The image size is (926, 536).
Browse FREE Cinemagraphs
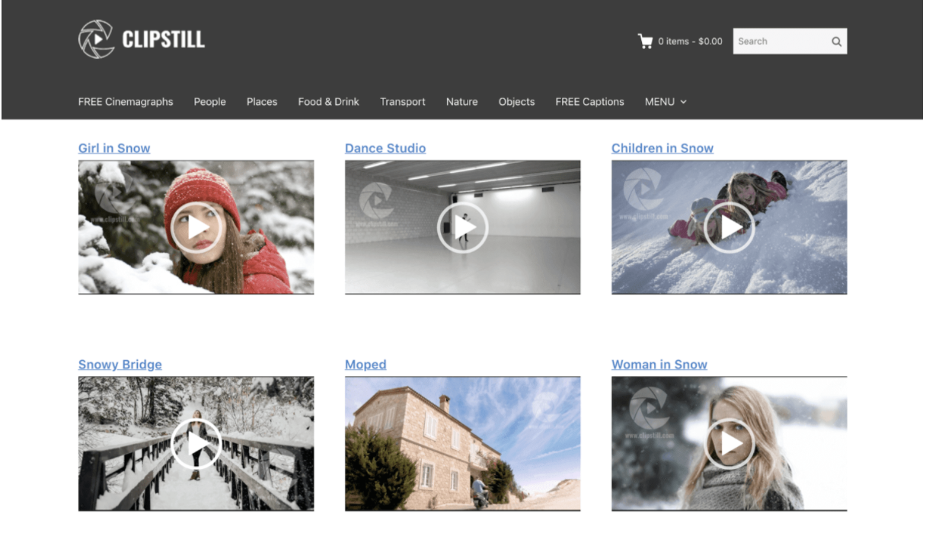[x=126, y=101]
